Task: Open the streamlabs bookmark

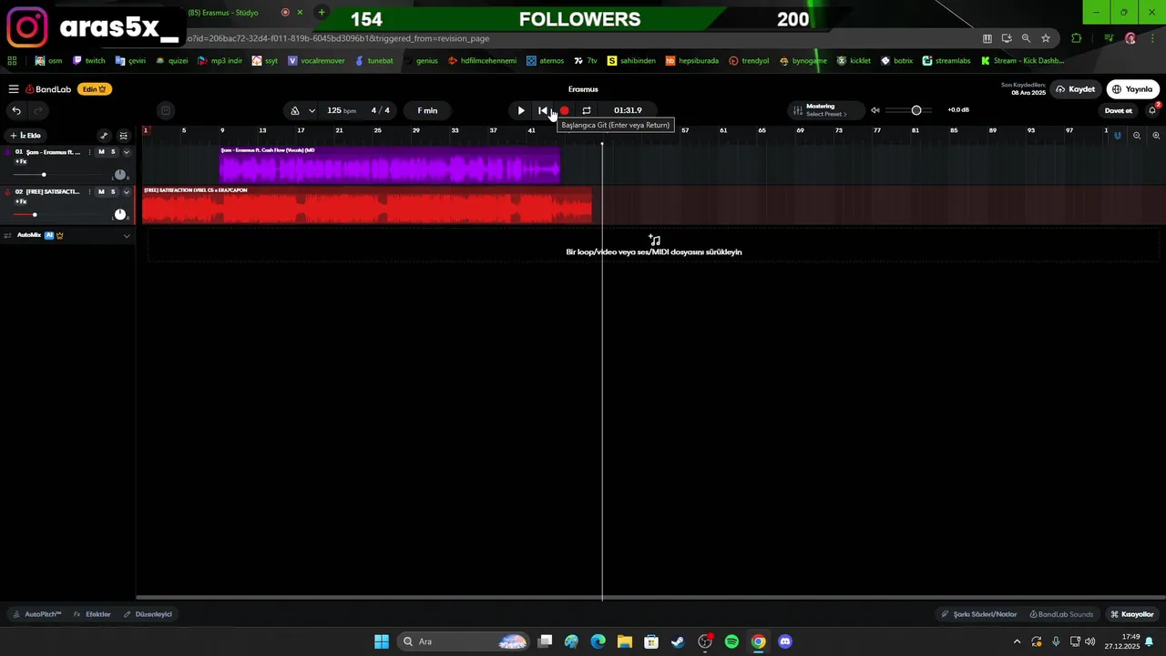Action: coord(946,61)
